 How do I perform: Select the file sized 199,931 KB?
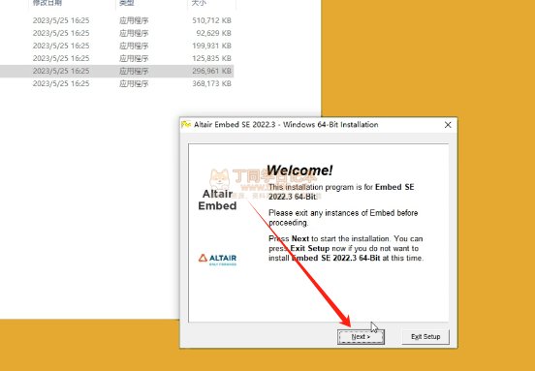[116, 46]
